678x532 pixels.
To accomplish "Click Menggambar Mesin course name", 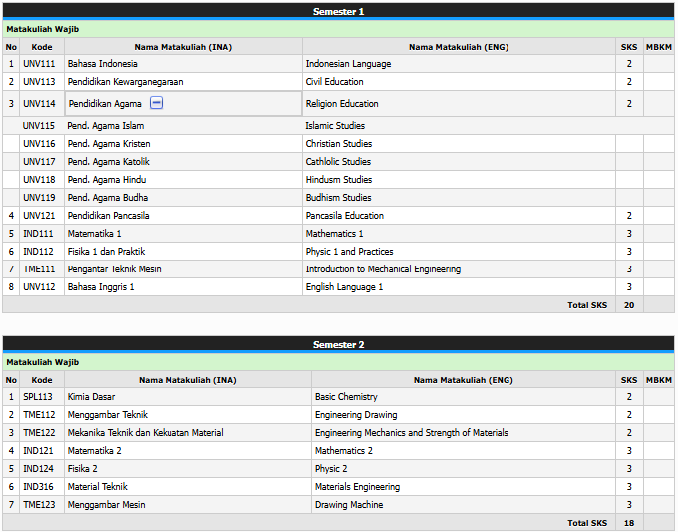I will click(x=106, y=505).
